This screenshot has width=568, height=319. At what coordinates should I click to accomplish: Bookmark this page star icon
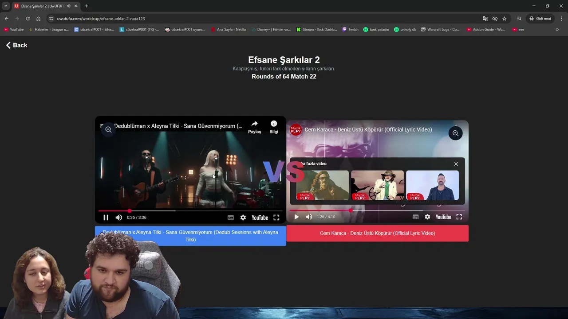pos(505,19)
